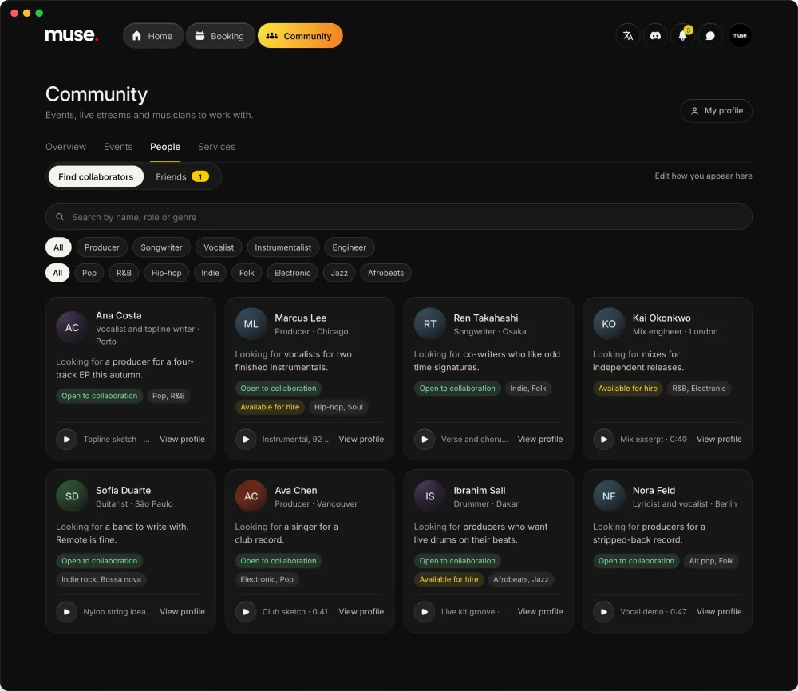The image size is (798, 691).
Task: Select the People tab
Action: click(165, 147)
